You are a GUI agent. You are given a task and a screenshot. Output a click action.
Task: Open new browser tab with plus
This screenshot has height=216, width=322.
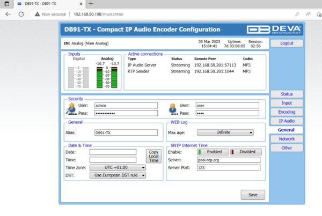tap(91, 4)
